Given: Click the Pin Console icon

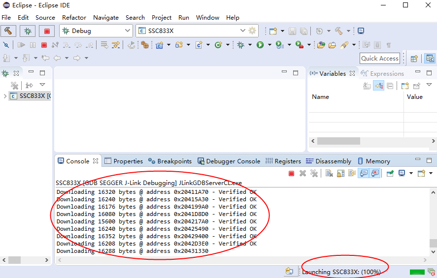Looking at the screenshot, I should (x=390, y=174).
